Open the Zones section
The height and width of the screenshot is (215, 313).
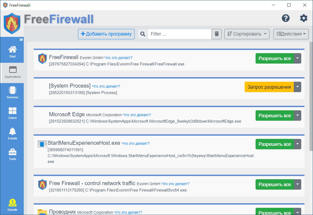pyautogui.click(x=12, y=113)
